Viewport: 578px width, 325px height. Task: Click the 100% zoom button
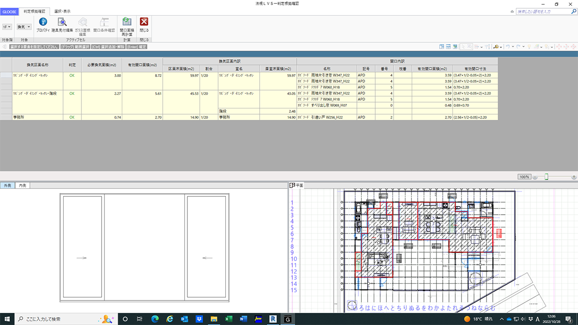click(524, 177)
